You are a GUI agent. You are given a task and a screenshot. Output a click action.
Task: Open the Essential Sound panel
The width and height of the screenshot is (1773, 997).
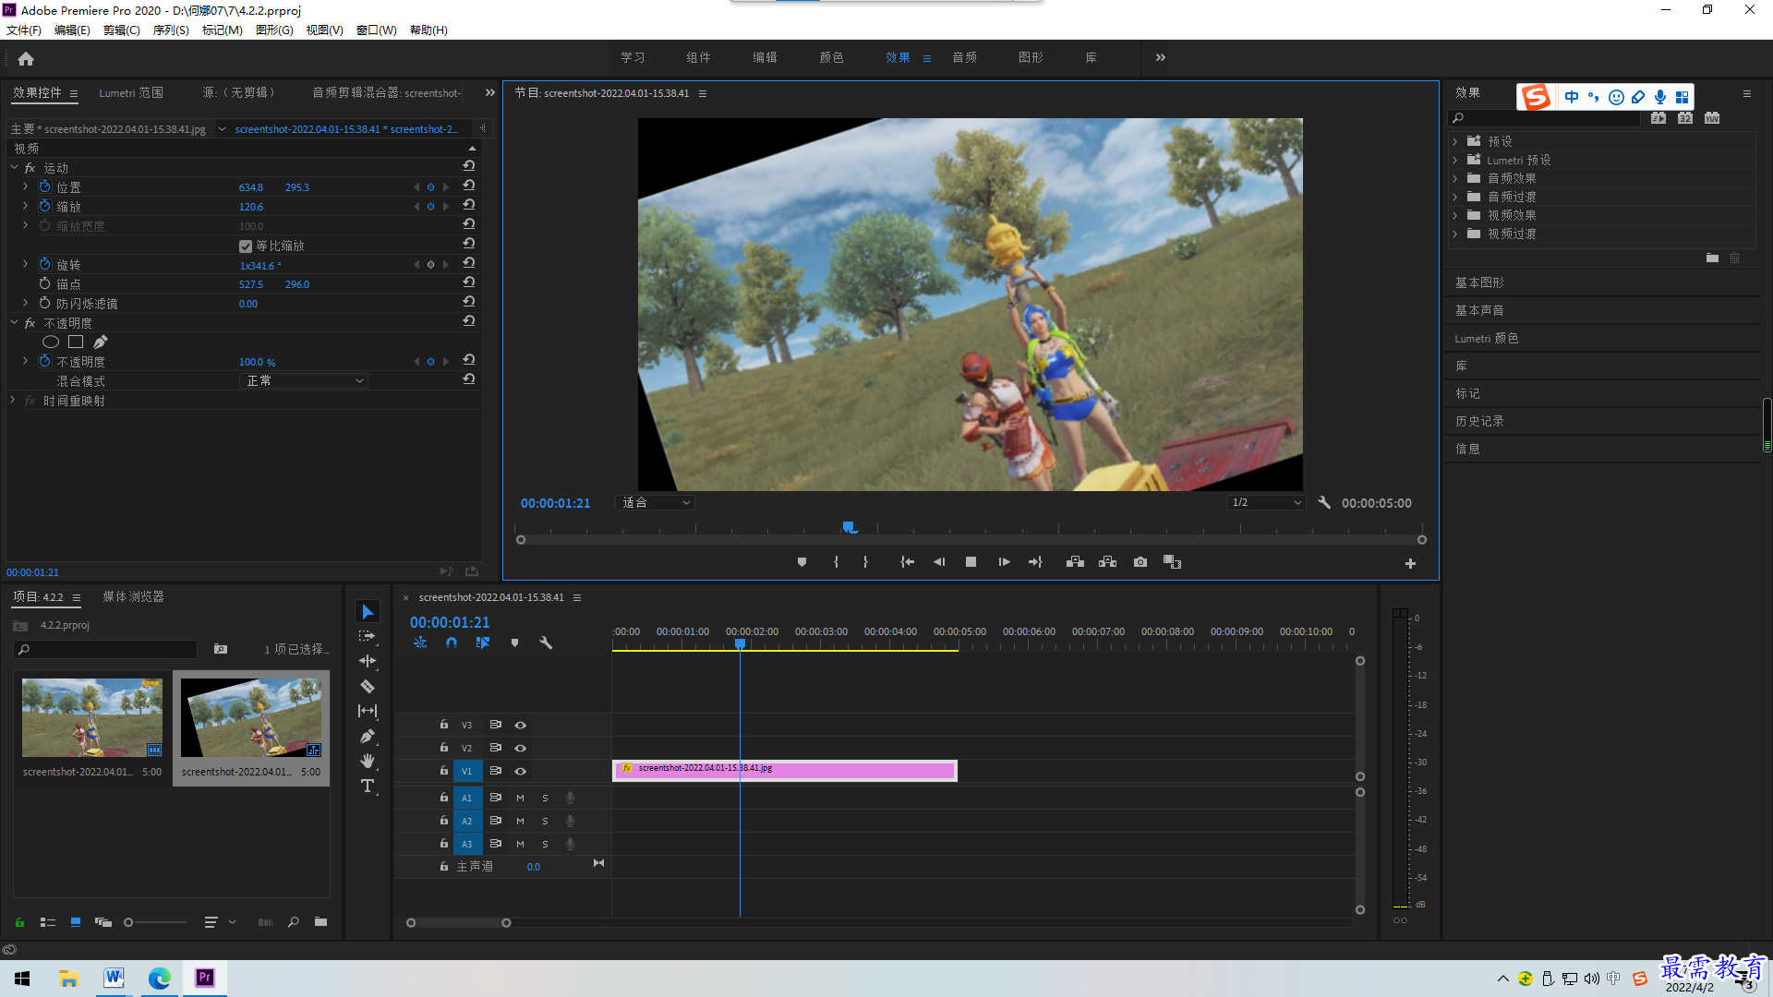pos(1479,310)
